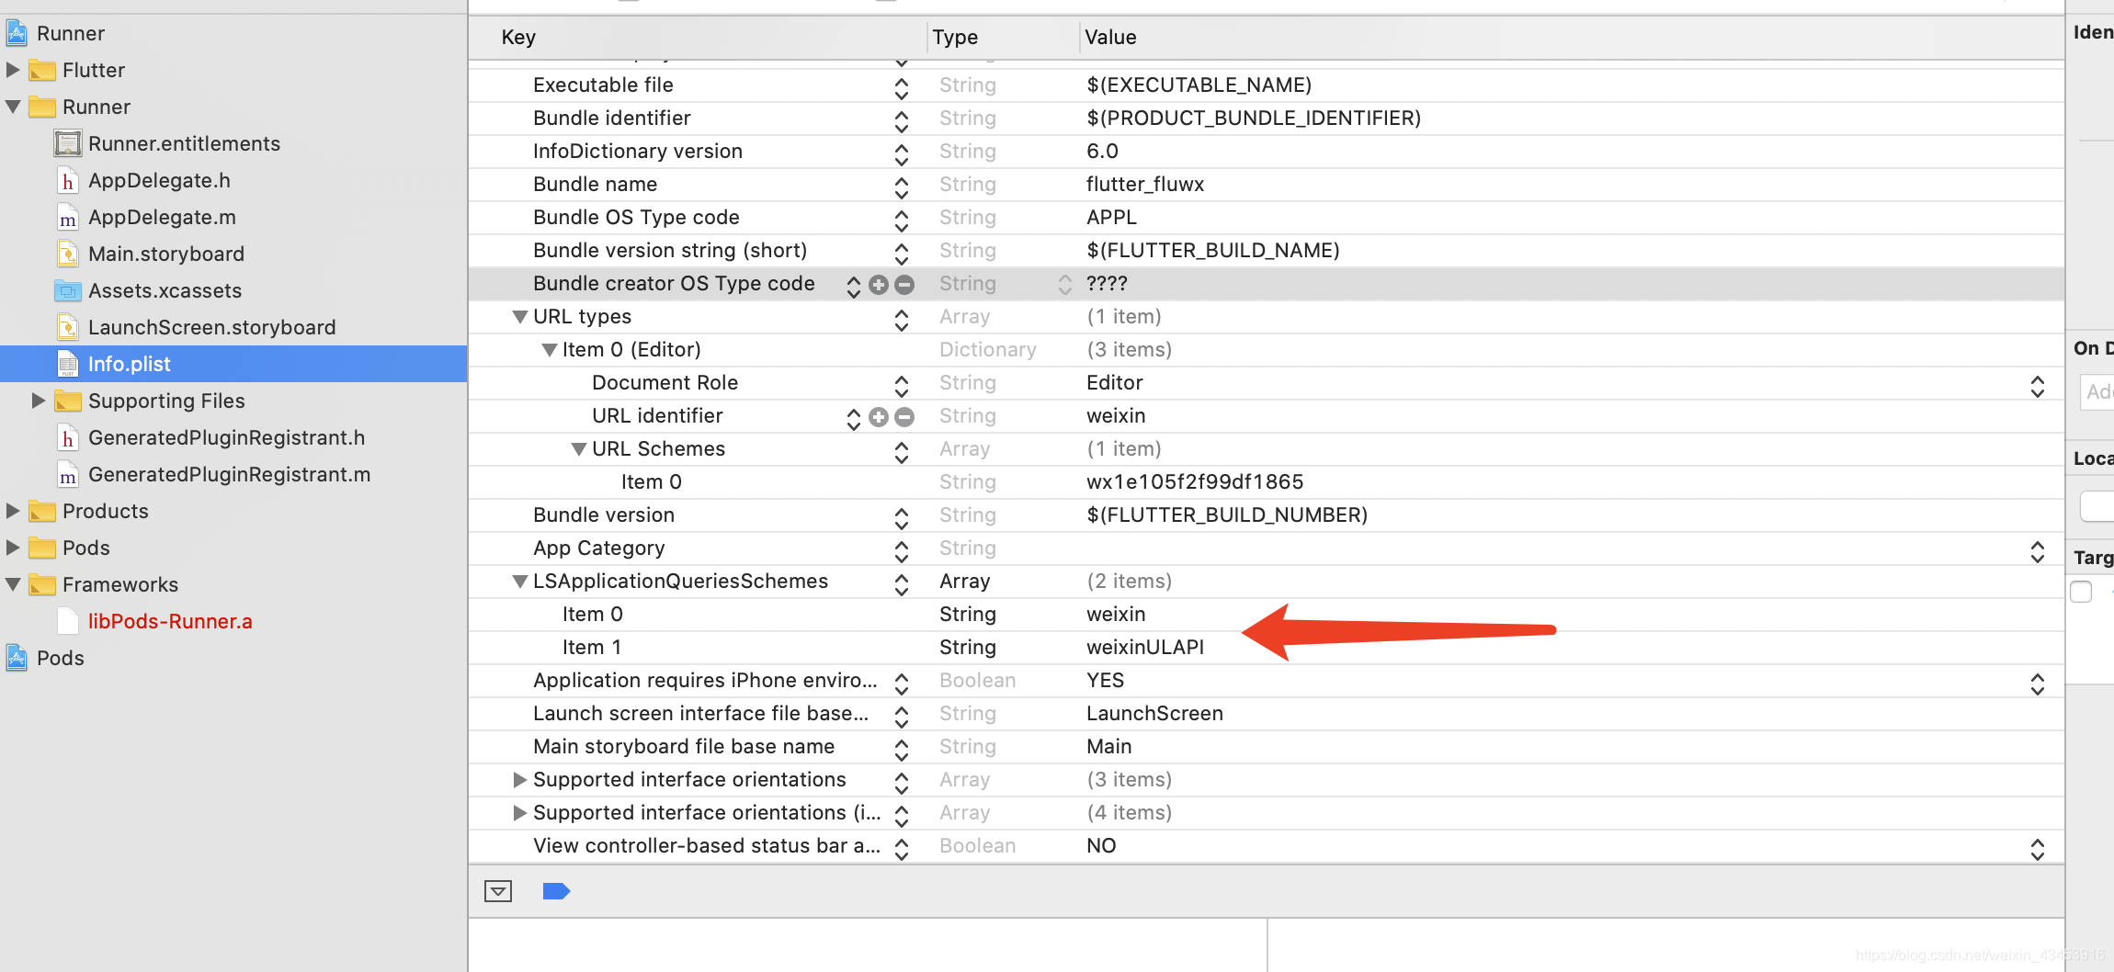
Task: Expand the Pods folder group
Action: pyautogui.click(x=13, y=548)
